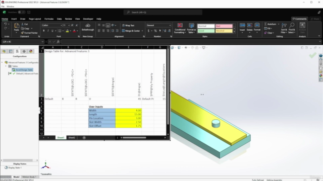
Task: Click the Find & Select magnifier icon
Action: click(292, 26)
